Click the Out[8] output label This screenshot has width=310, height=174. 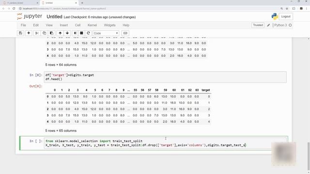(36, 86)
